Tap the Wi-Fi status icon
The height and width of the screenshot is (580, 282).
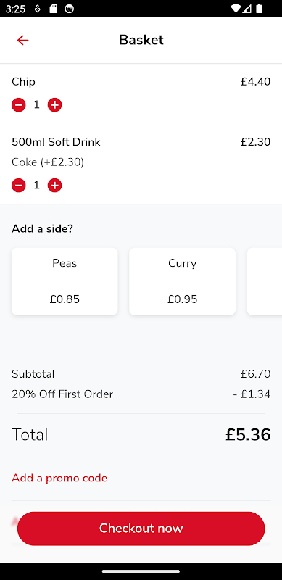(x=235, y=9)
